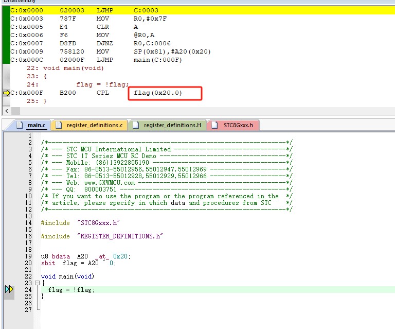Click the QQ: 800003751 comment line

click(x=167, y=189)
